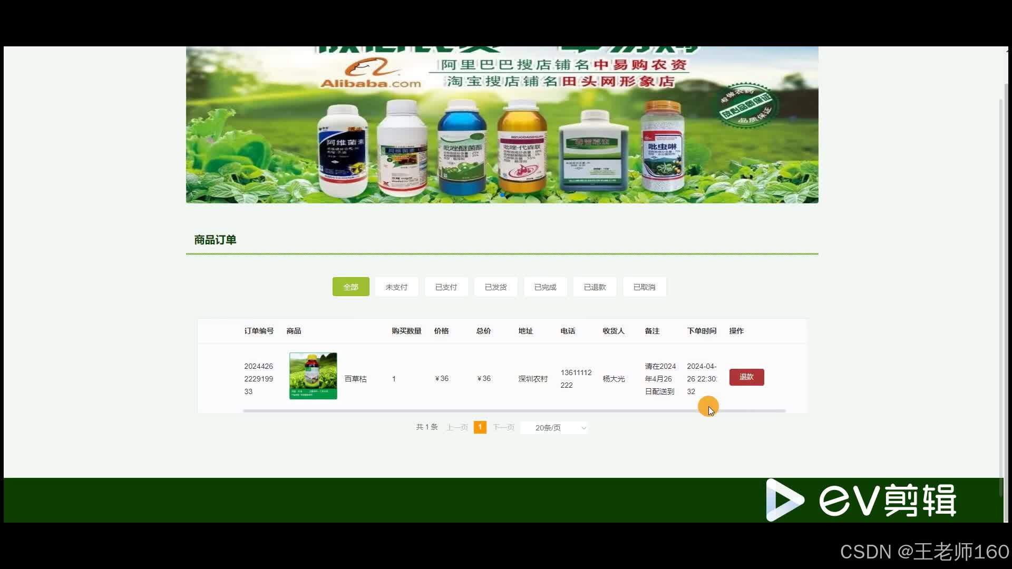Click the 退款 refund button
Viewport: 1012px width, 569px height.
coord(746,377)
